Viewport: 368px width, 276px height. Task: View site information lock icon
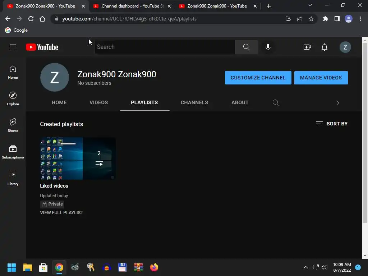click(56, 19)
